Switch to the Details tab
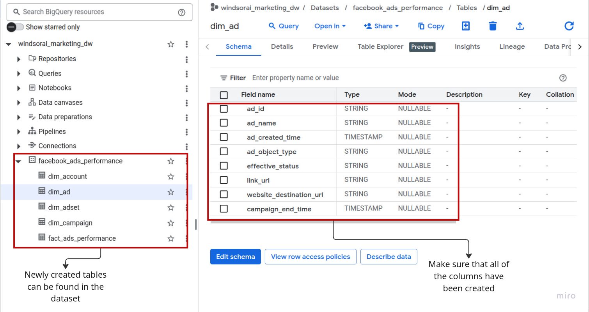This screenshot has height=312, width=589. coord(282,46)
